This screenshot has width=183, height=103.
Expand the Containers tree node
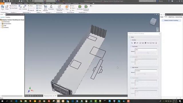pyautogui.click(x=1, y=27)
